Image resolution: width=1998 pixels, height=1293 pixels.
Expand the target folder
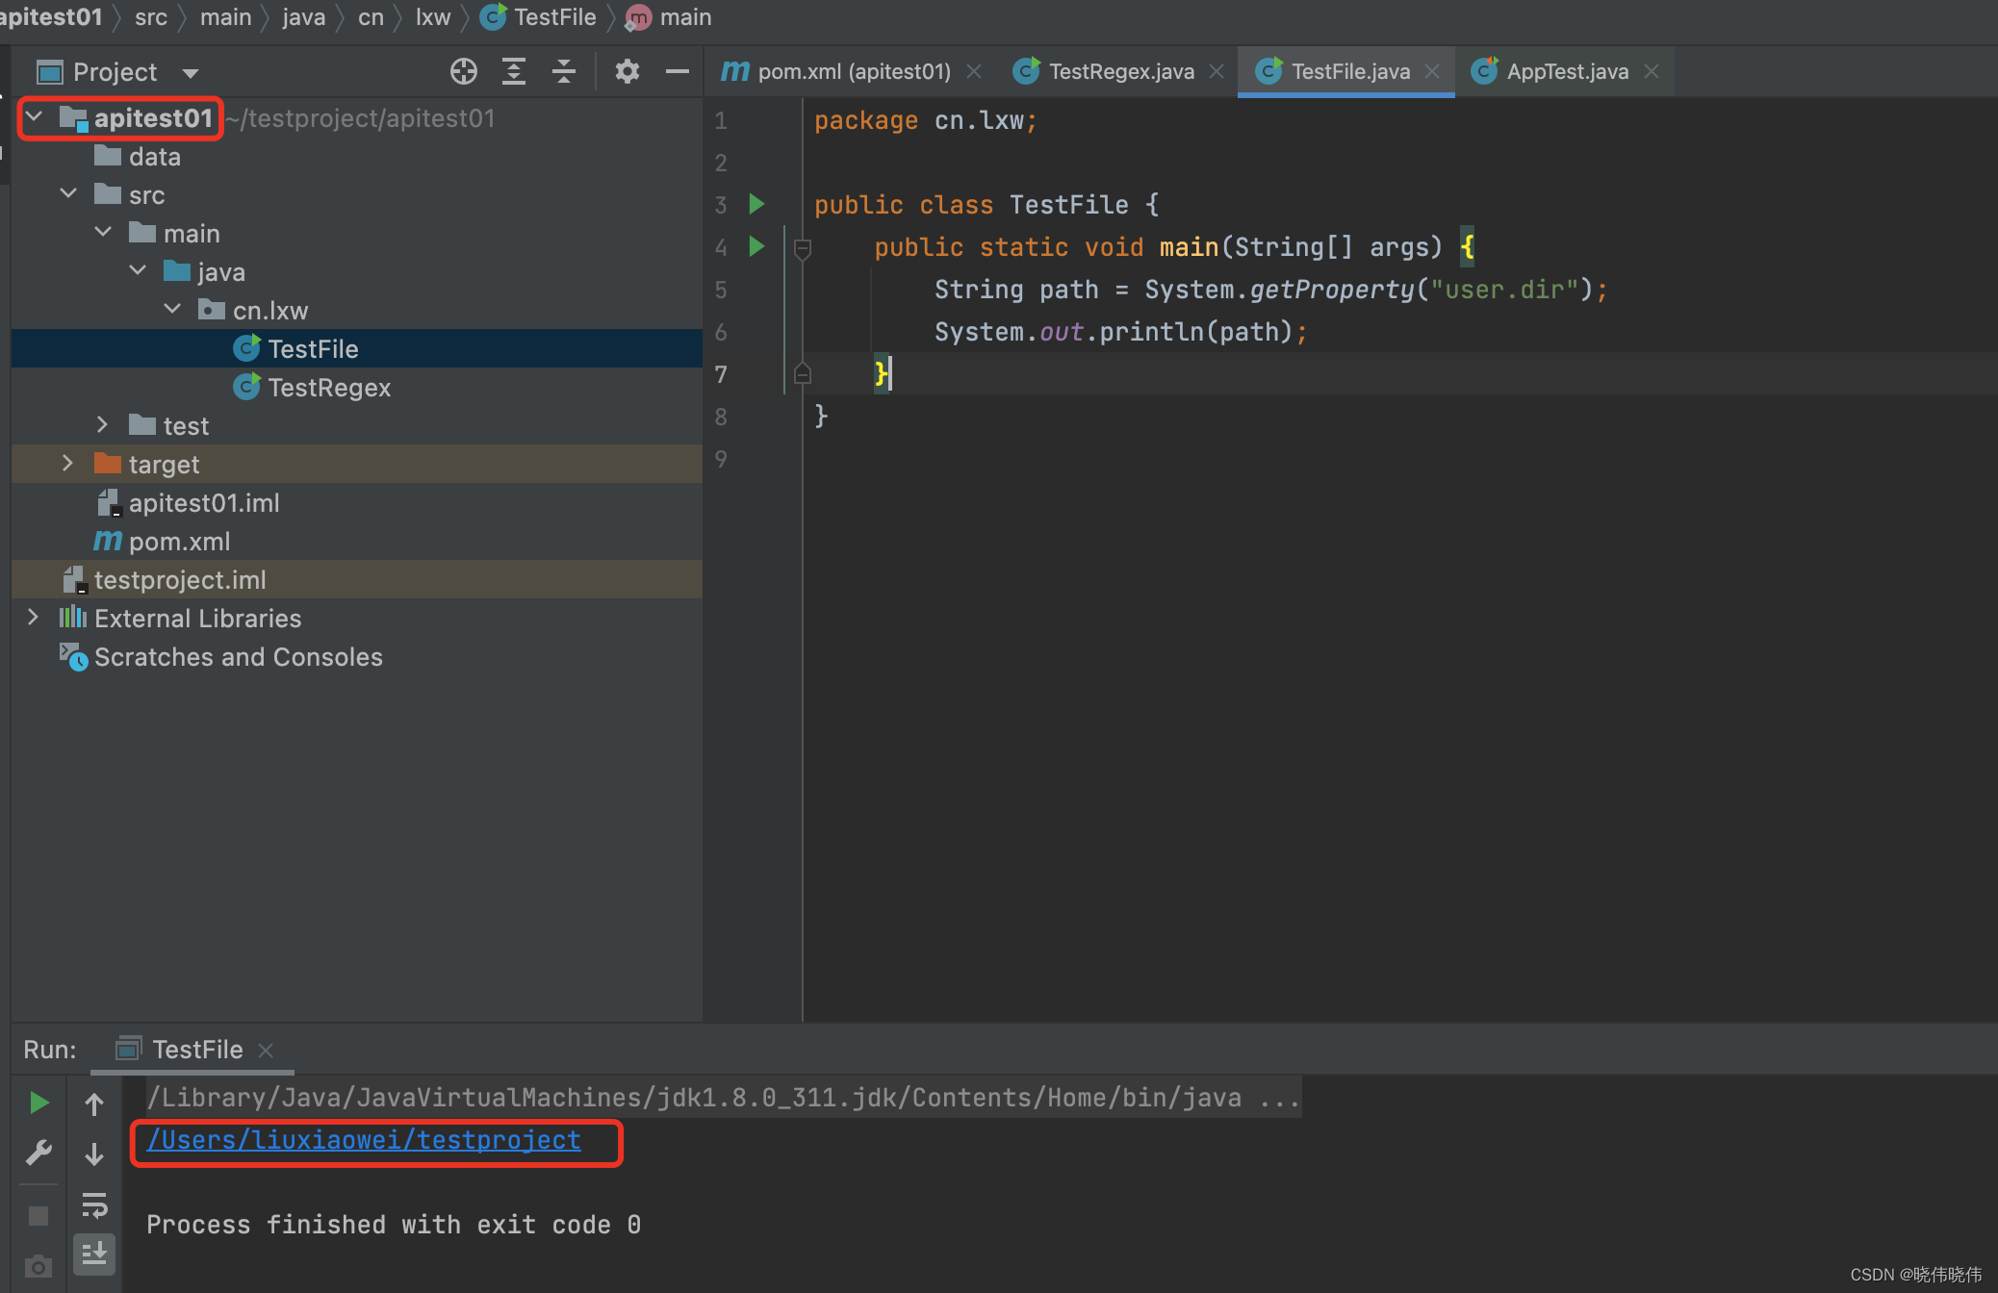pos(67,464)
